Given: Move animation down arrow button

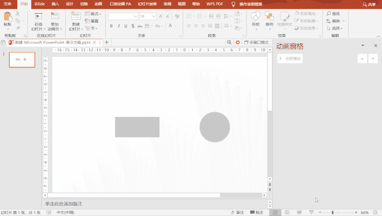Looking at the screenshot, I should (373, 58).
